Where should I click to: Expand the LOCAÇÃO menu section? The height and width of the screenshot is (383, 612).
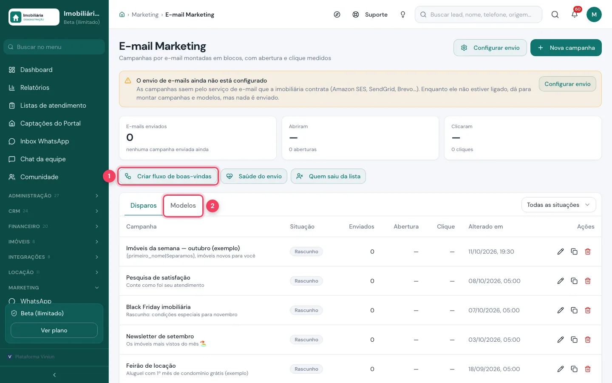(54, 272)
